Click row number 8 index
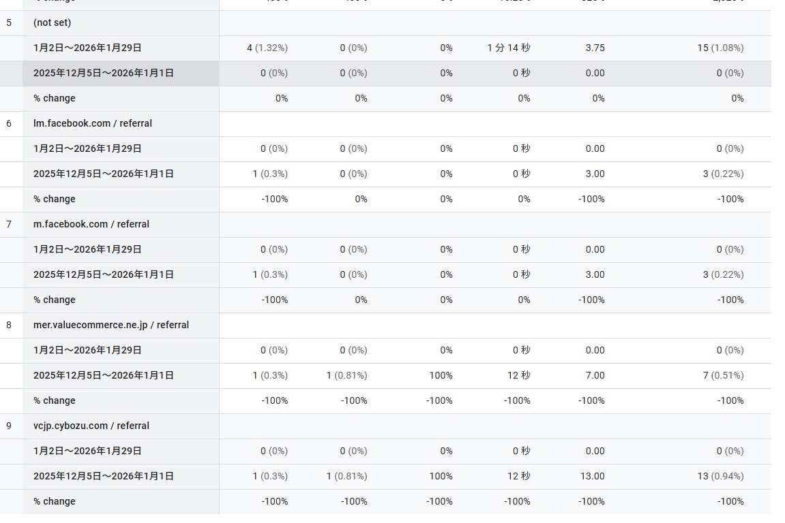Screen dimensions: 785x523 (x=9, y=325)
